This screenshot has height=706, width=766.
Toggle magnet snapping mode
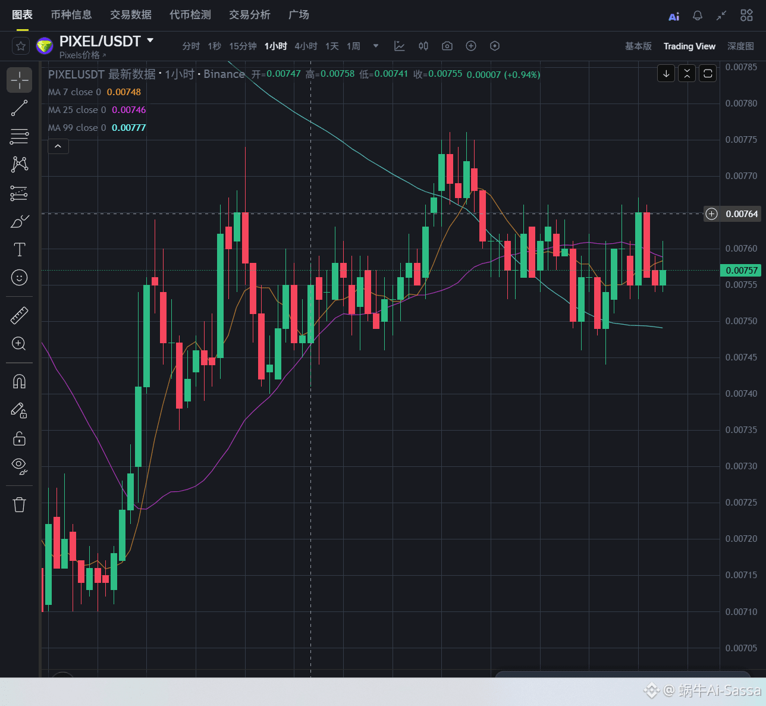[x=19, y=381]
